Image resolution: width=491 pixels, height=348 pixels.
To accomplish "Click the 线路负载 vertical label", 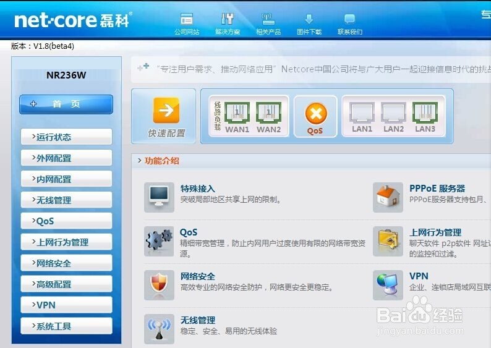I will click(218, 116).
